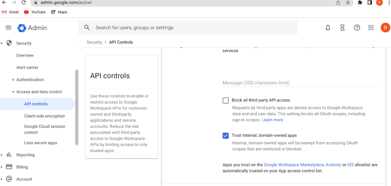Reload the page
Image resolution: width=391 pixels, height=186 pixels.
coord(24,2)
